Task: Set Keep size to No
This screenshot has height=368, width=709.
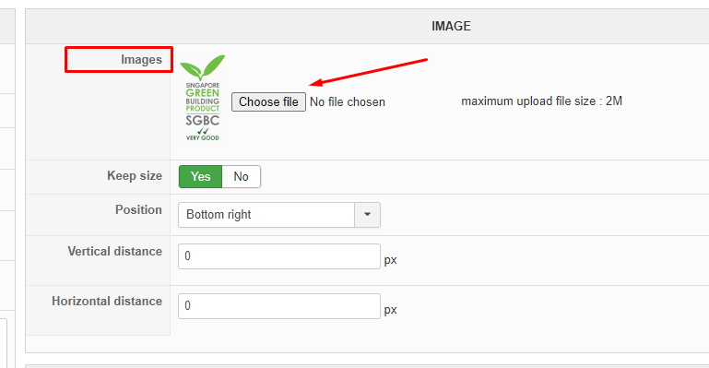Action: 241,176
